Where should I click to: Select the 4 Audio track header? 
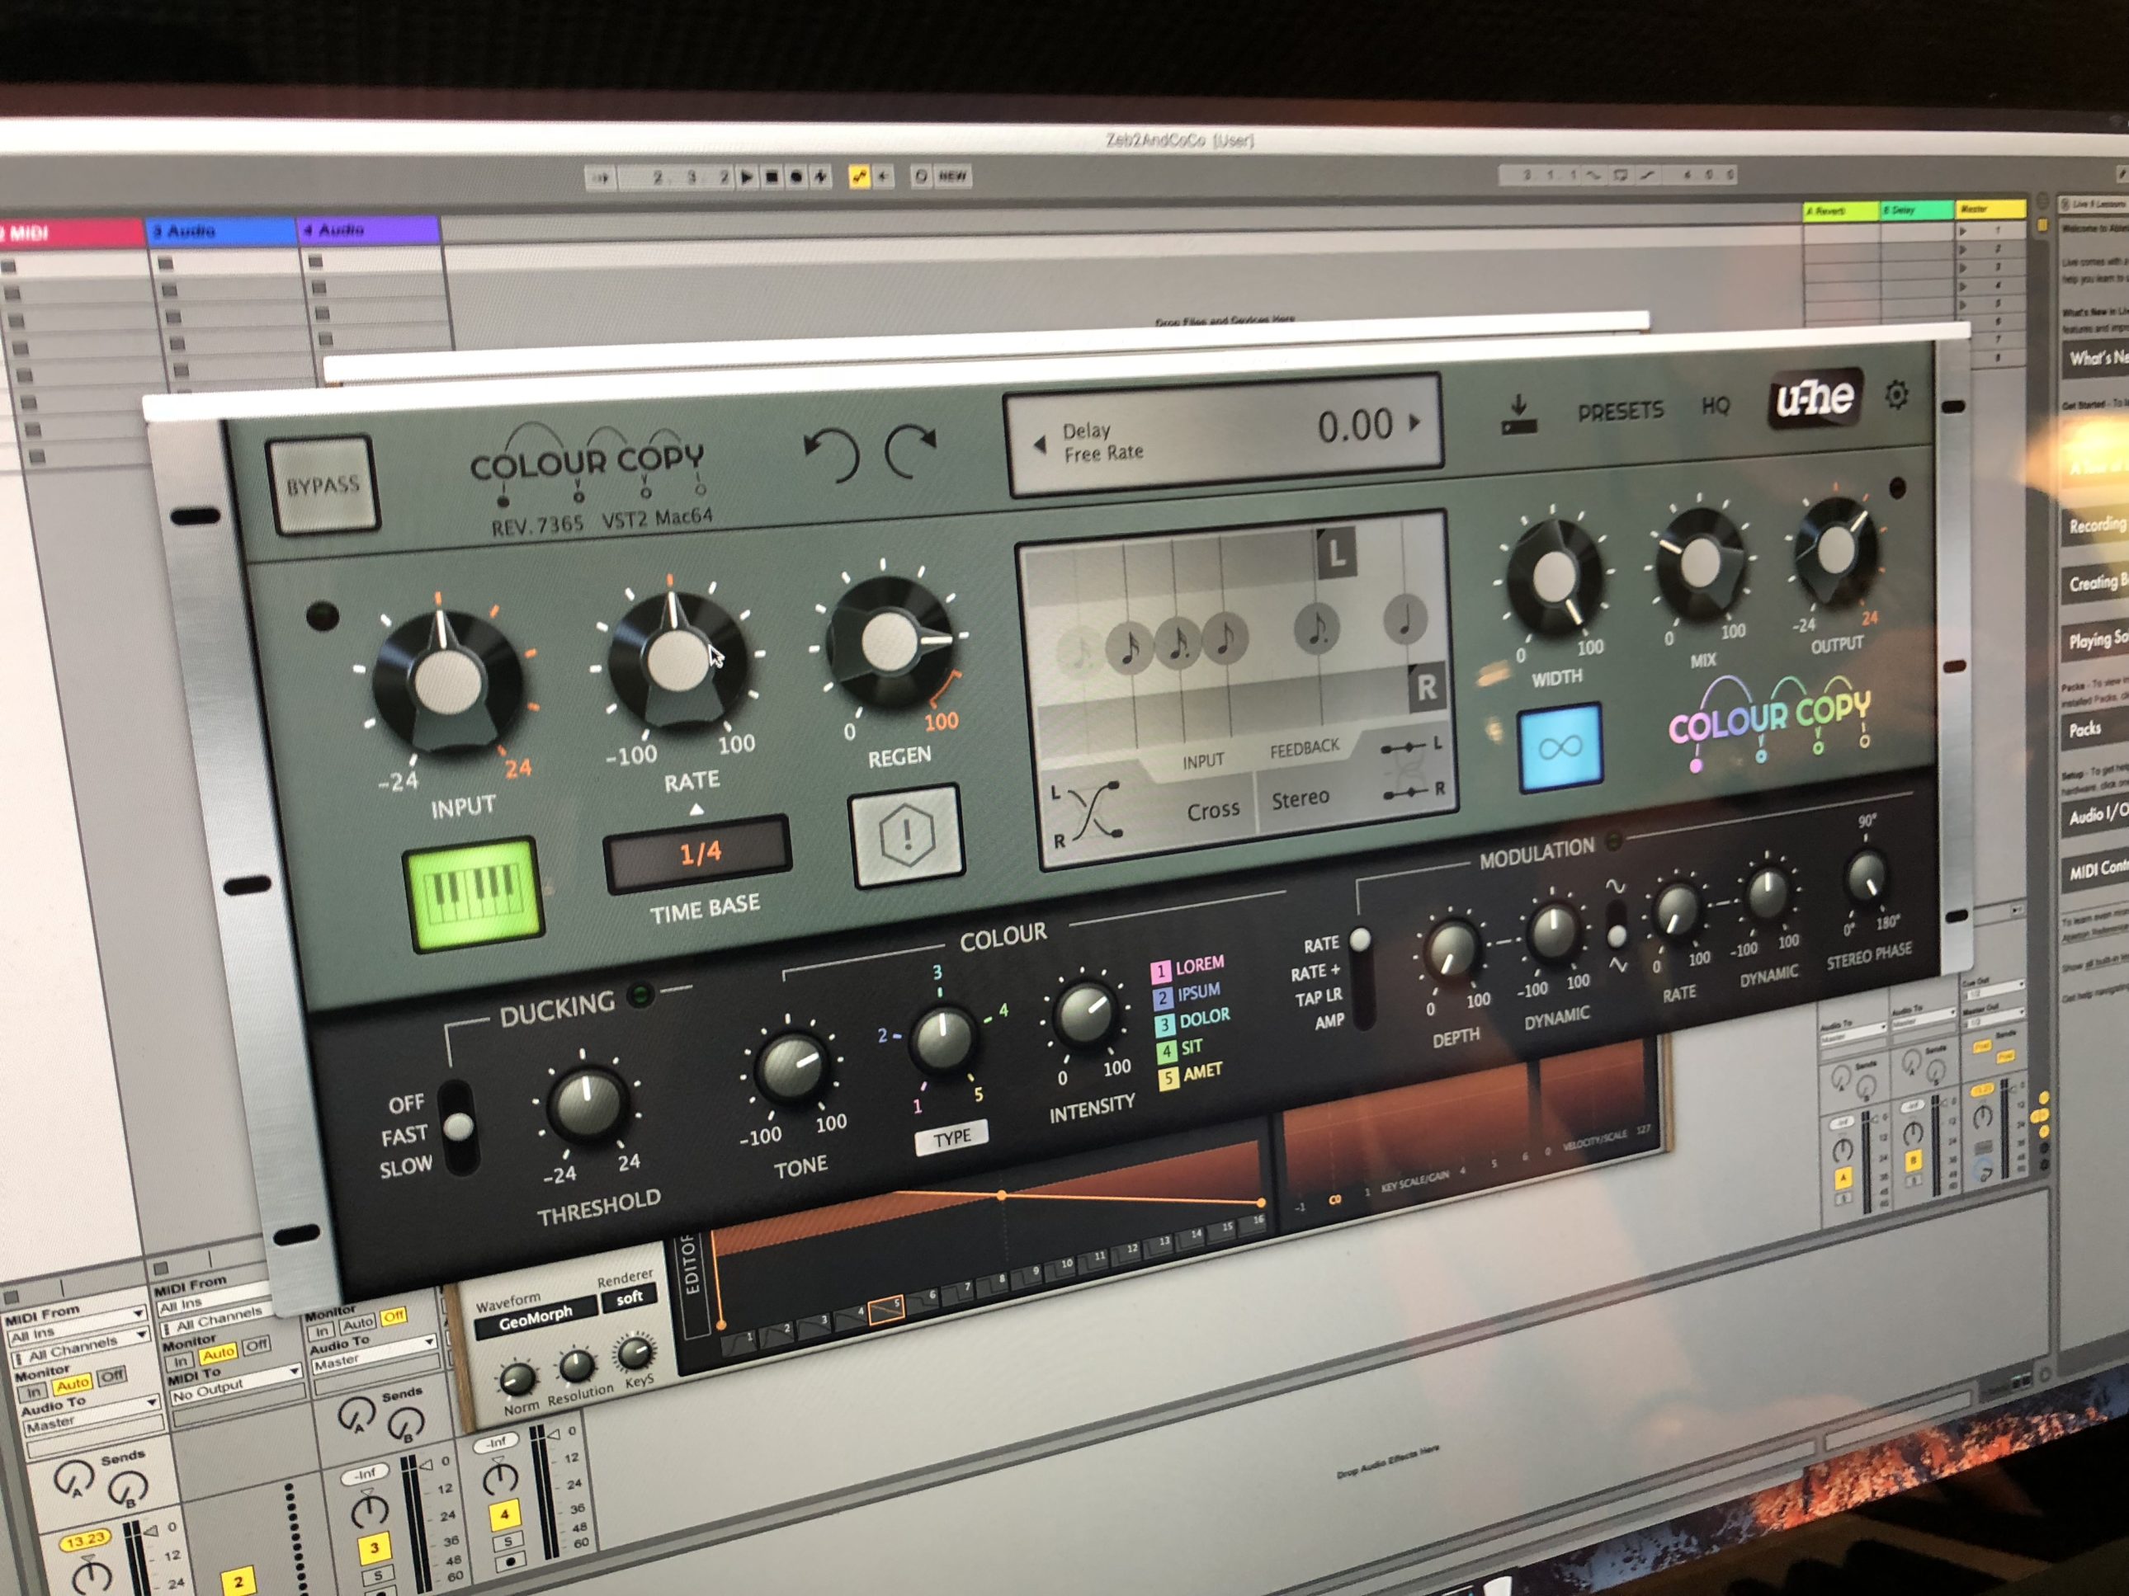click(370, 229)
